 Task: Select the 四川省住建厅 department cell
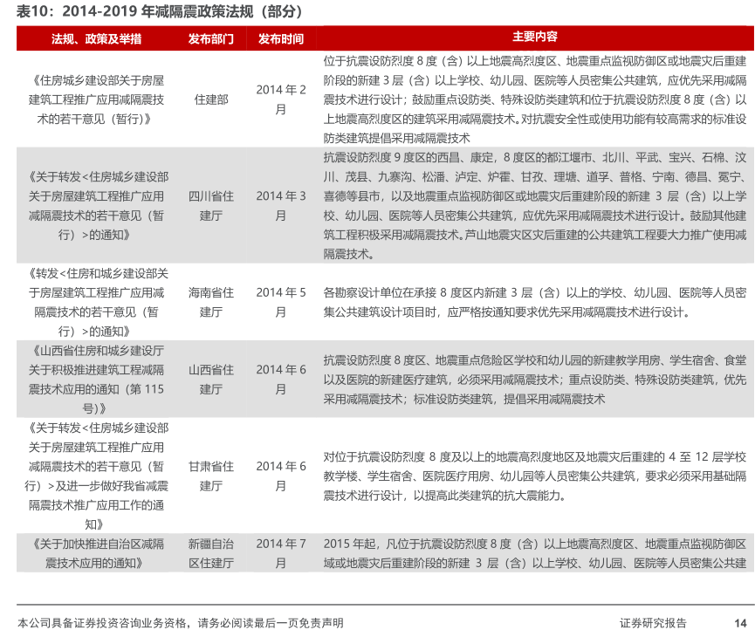click(x=211, y=206)
